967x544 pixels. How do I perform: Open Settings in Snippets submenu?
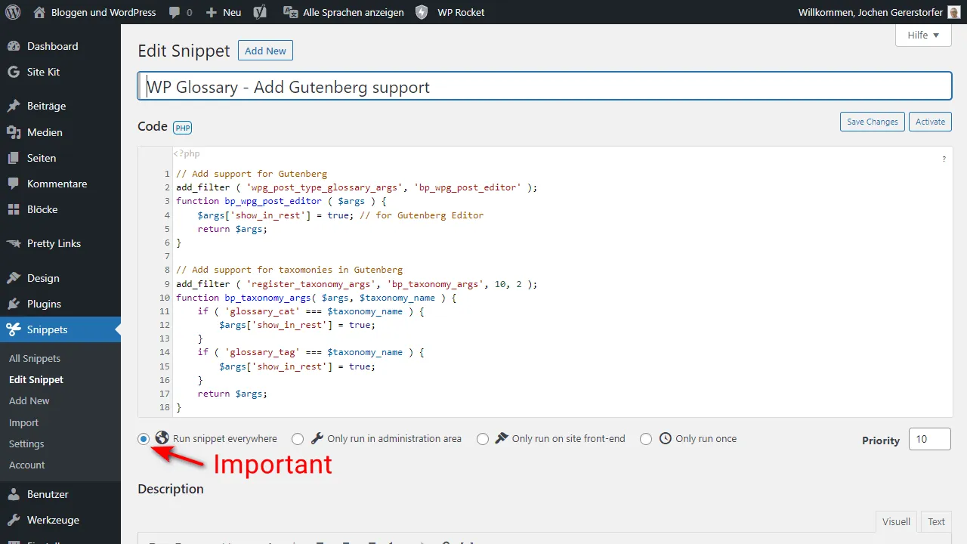point(26,444)
